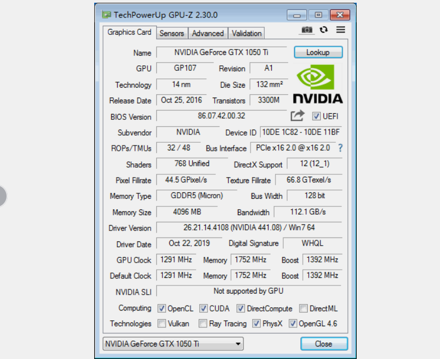The width and height of the screenshot is (440, 359).
Task: Click the refresh arrows icon
Action: point(323,30)
